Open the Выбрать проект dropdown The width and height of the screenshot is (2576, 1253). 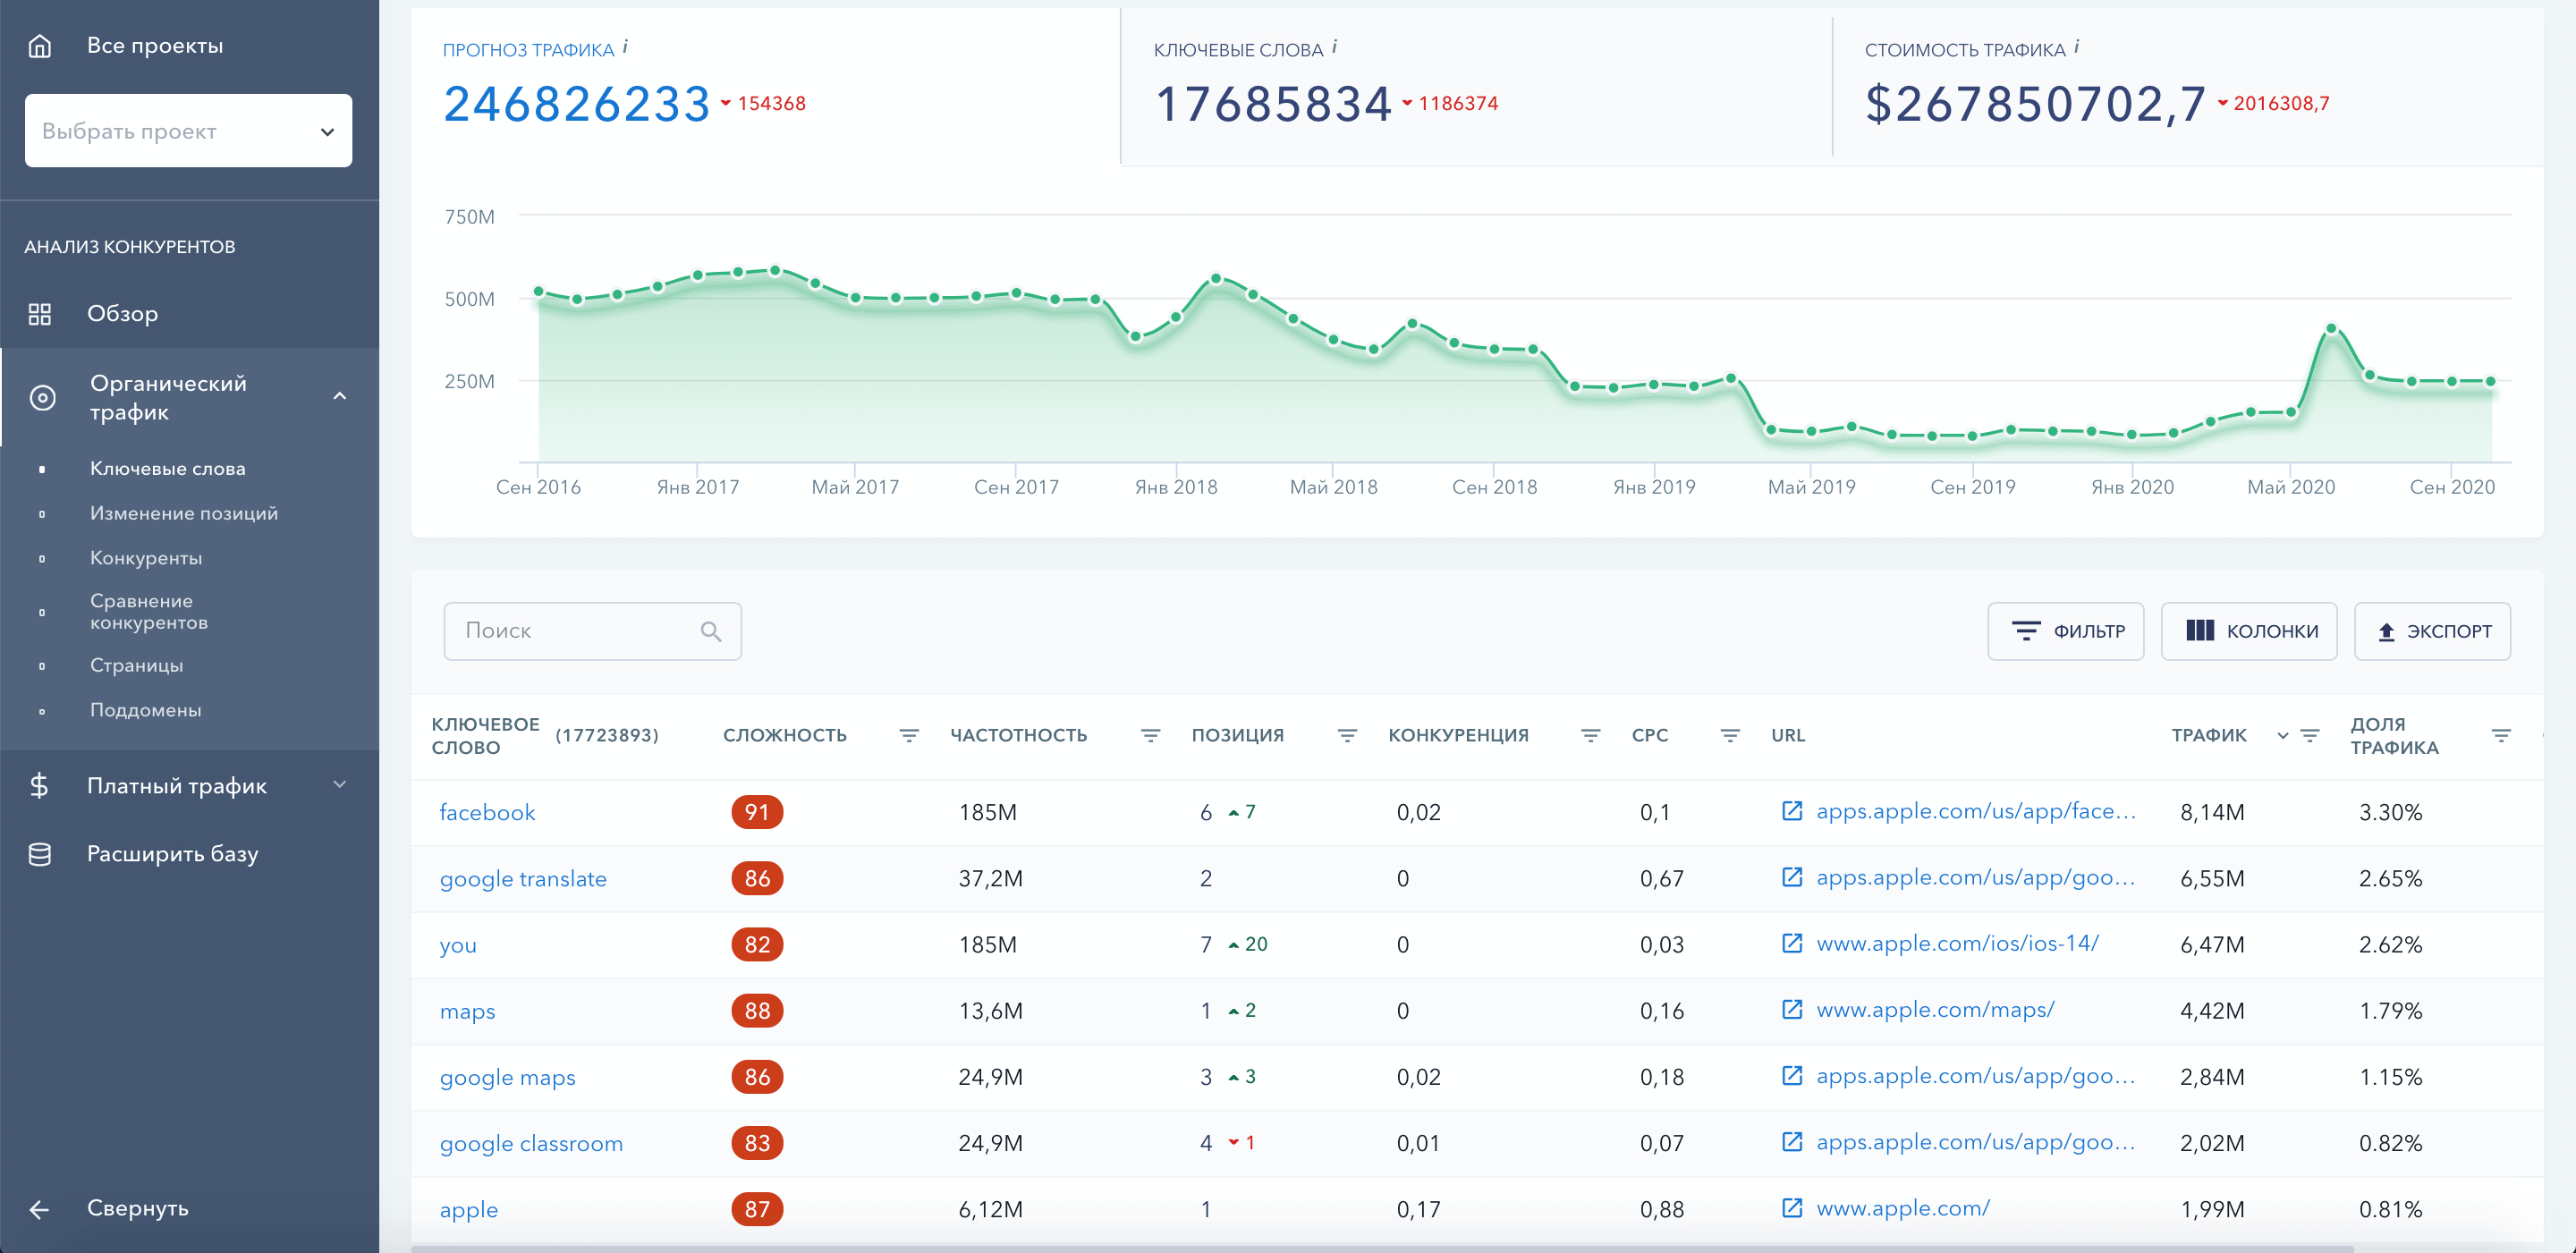[188, 131]
